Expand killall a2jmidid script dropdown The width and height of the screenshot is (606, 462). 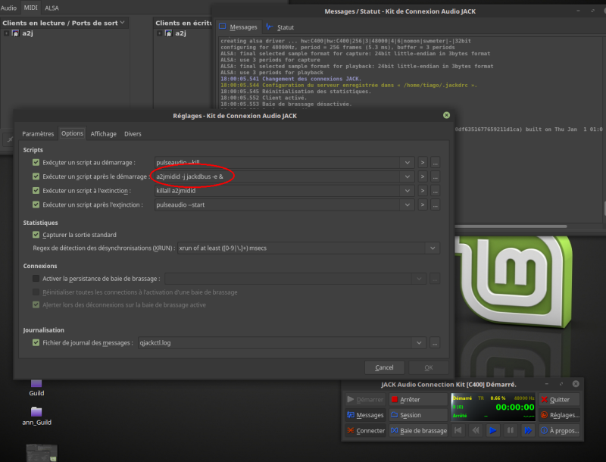(408, 191)
